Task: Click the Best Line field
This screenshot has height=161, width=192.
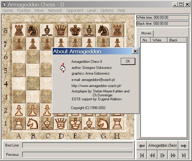Action: (x=78, y=145)
